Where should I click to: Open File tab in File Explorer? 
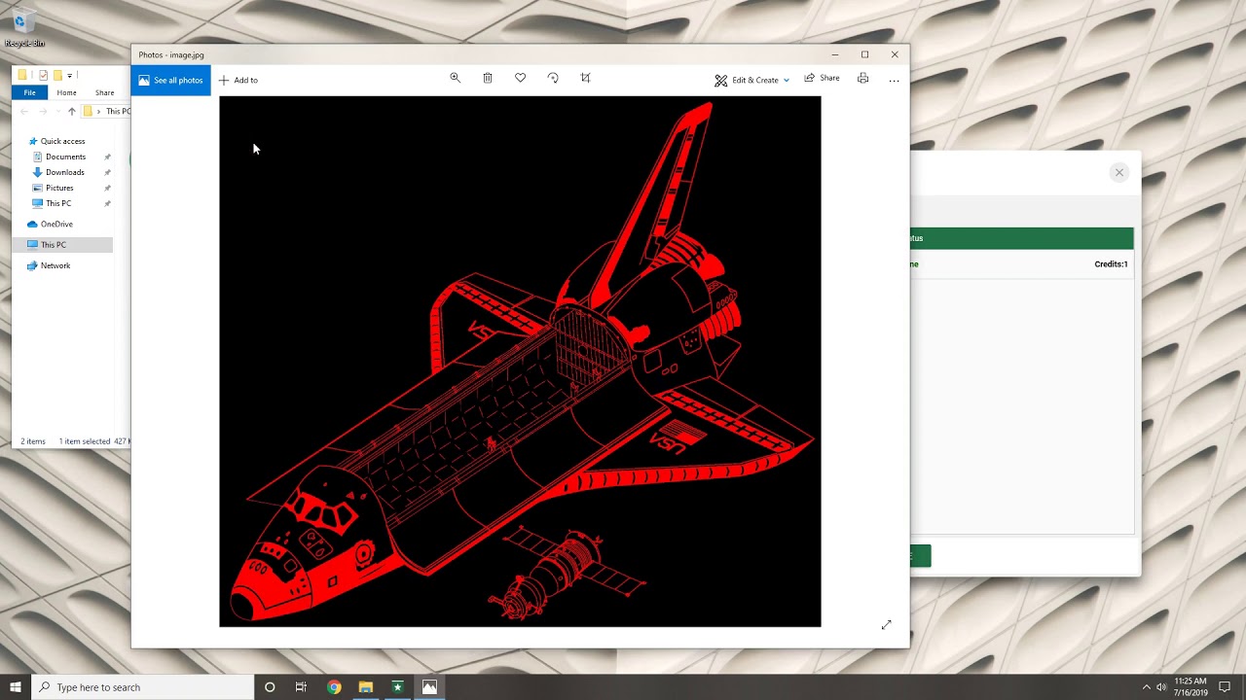(x=30, y=92)
